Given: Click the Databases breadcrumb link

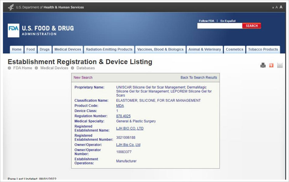Looking at the screenshot, I should point(85,68).
